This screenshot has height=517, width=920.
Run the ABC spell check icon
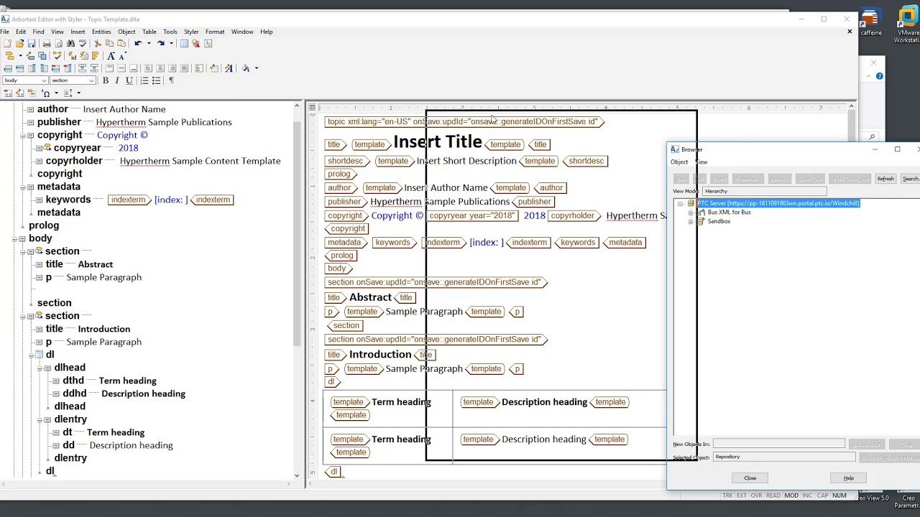click(x=83, y=43)
